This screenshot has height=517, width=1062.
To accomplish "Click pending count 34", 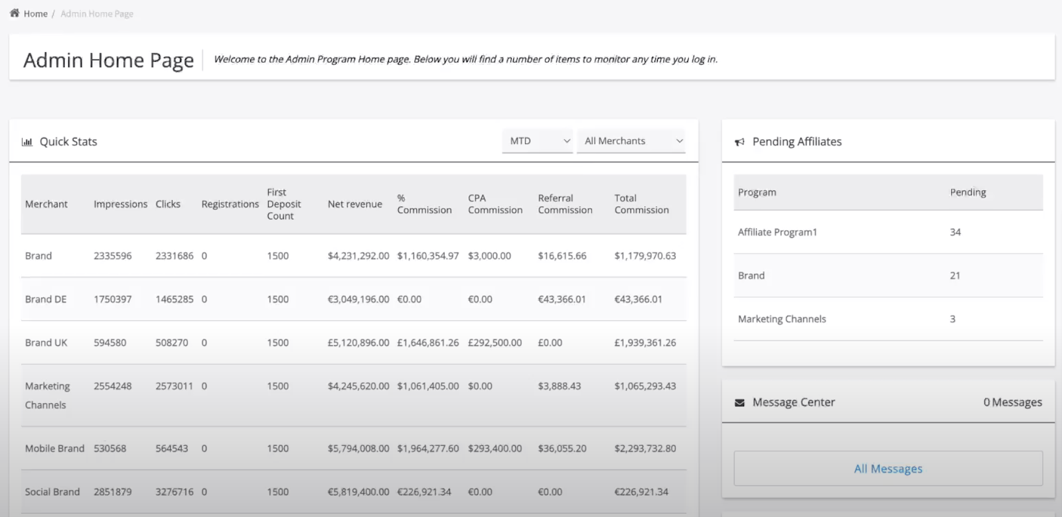I will tap(955, 232).
